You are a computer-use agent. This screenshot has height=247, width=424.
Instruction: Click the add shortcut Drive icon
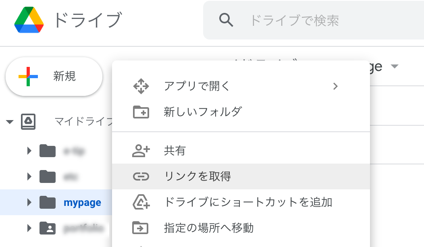click(x=141, y=202)
